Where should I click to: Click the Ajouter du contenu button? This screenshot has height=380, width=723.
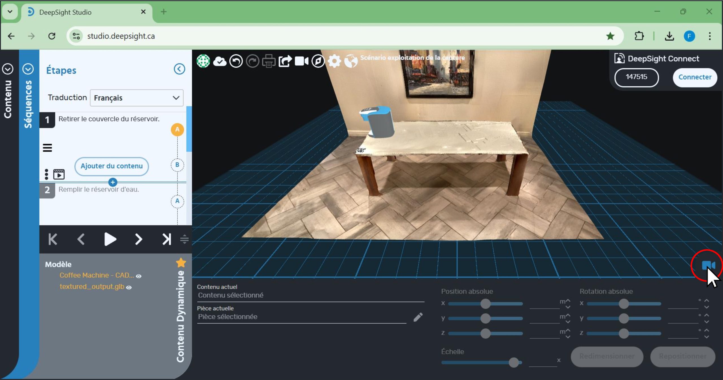[112, 166]
